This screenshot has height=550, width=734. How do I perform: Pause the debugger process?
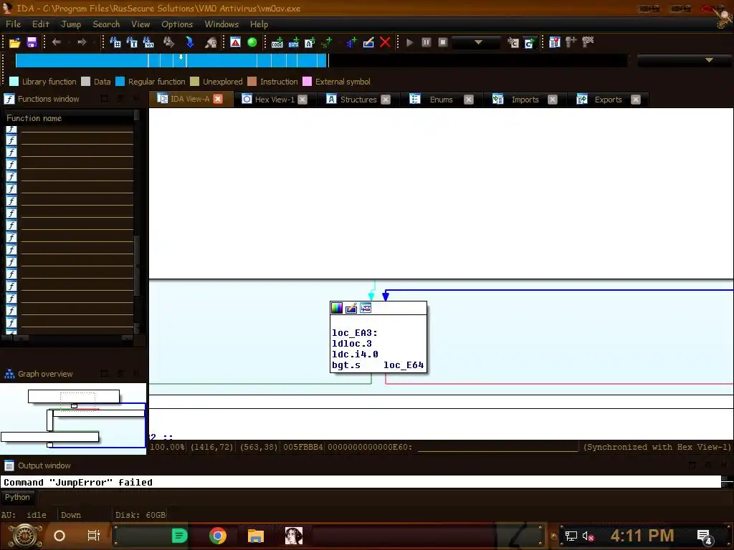[x=426, y=42]
